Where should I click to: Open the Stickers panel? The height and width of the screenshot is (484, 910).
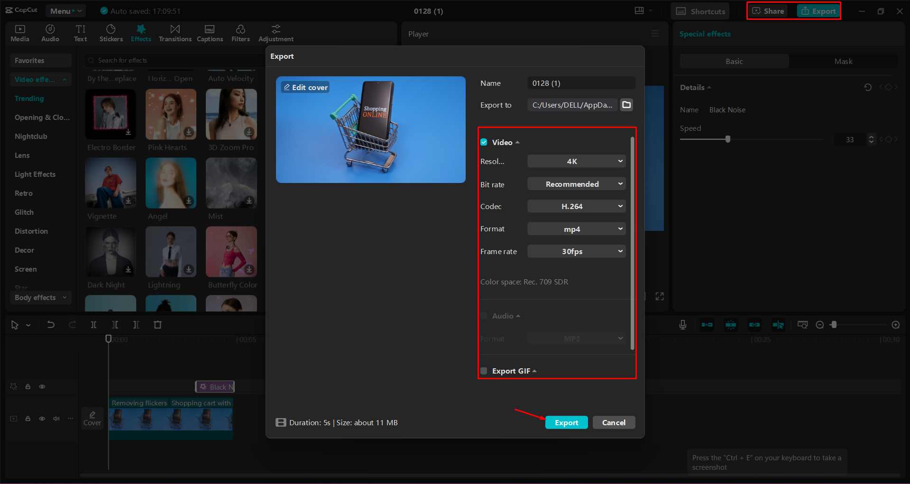[x=111, y=33]
